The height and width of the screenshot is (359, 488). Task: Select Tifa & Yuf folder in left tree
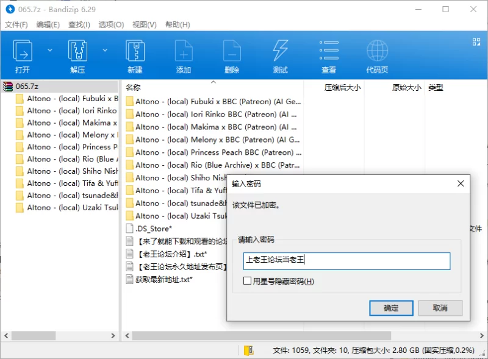point(67,183)
